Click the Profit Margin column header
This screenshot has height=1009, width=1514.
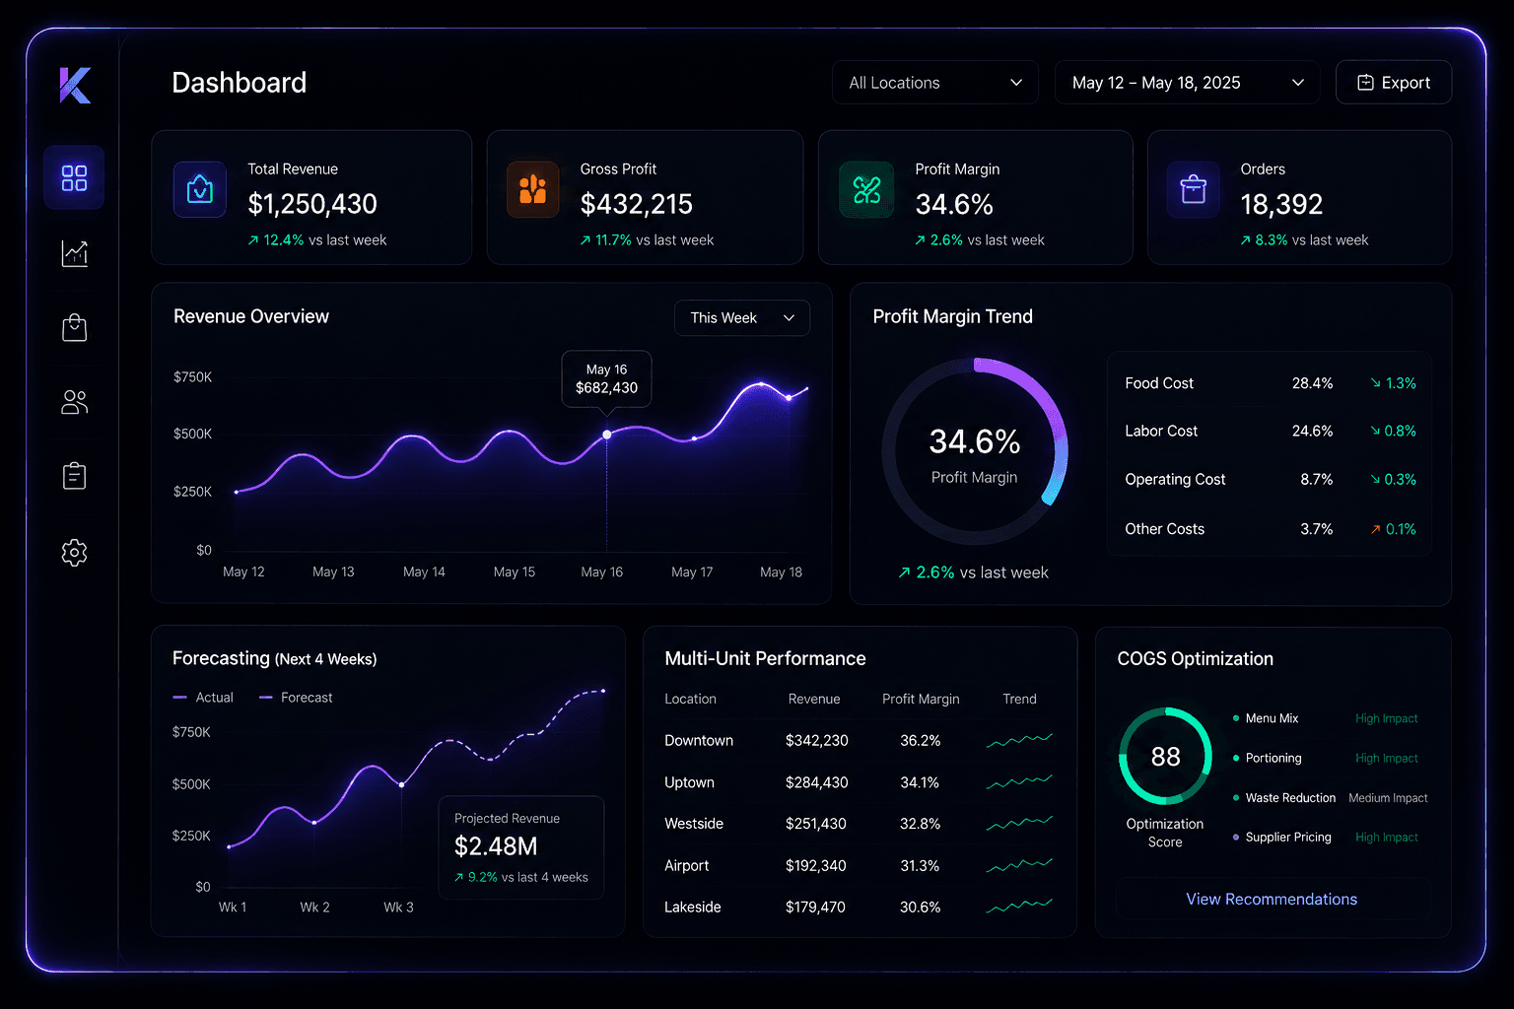click(921, 699)
